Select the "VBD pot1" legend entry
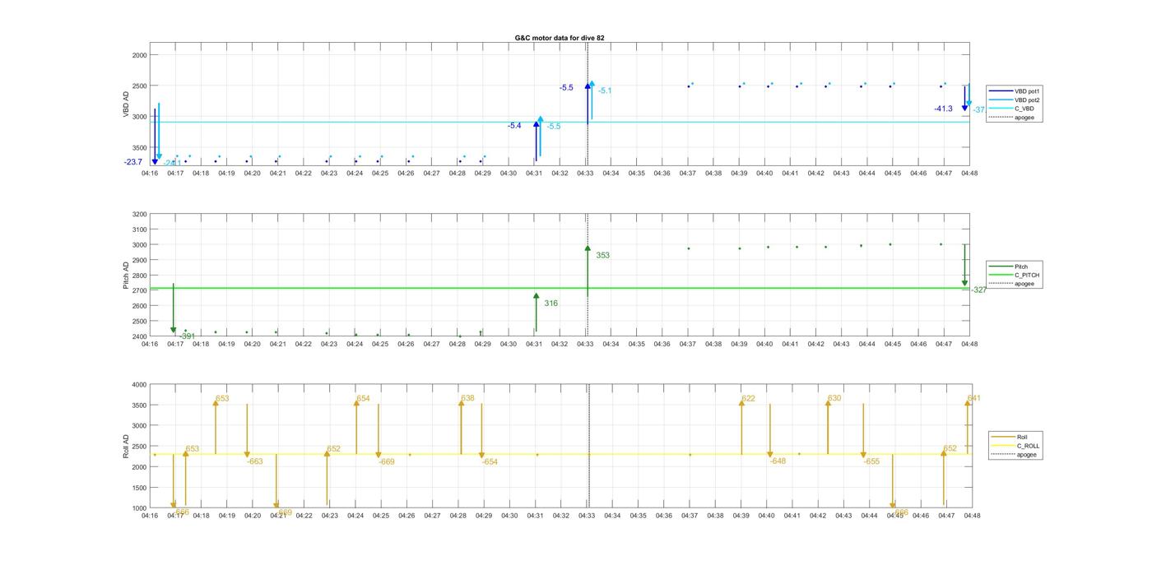Viewport: 1152px width, 570px height. click(x=1012, y=90)
